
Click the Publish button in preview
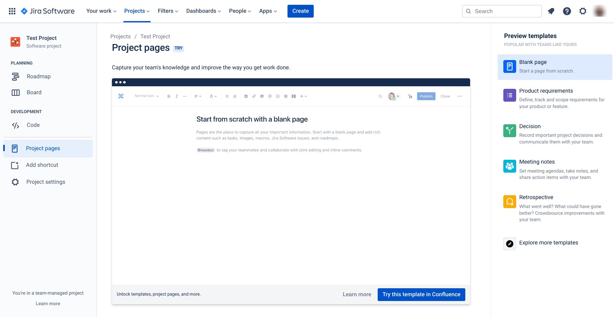[426, 96]
